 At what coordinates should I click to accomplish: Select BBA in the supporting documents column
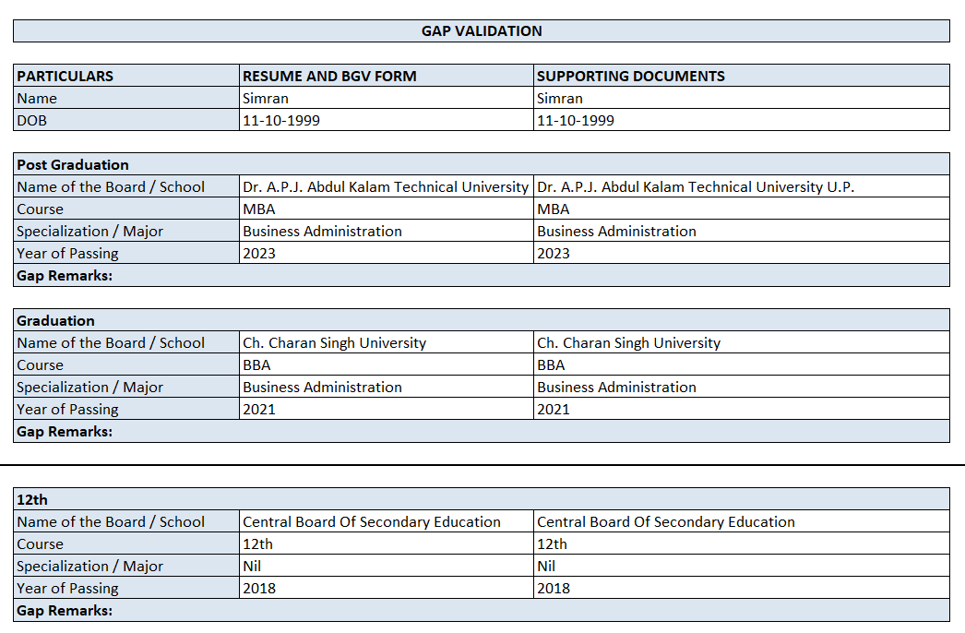point(742,364)
